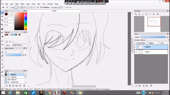Select the Move tool
Viewport: 170px width, 95px height.
coord(2,25)
